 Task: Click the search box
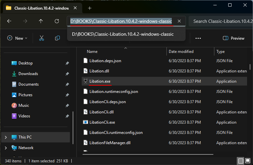click(x=221, y=21)
